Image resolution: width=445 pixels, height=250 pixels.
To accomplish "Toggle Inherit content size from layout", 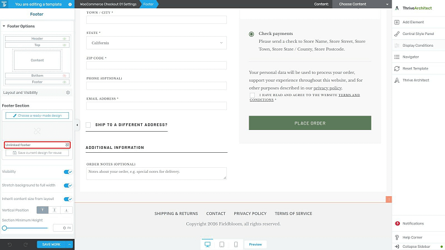I will (68, 199).
